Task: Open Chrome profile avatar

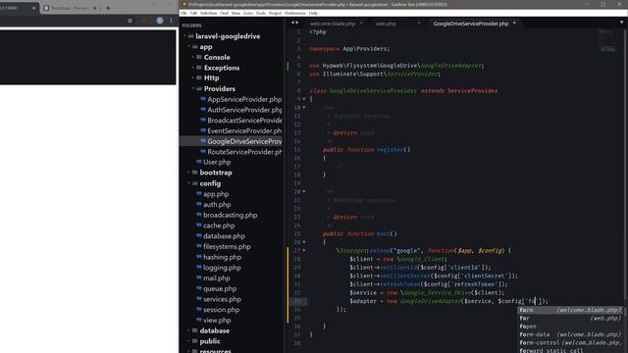Action: [160, 21]
